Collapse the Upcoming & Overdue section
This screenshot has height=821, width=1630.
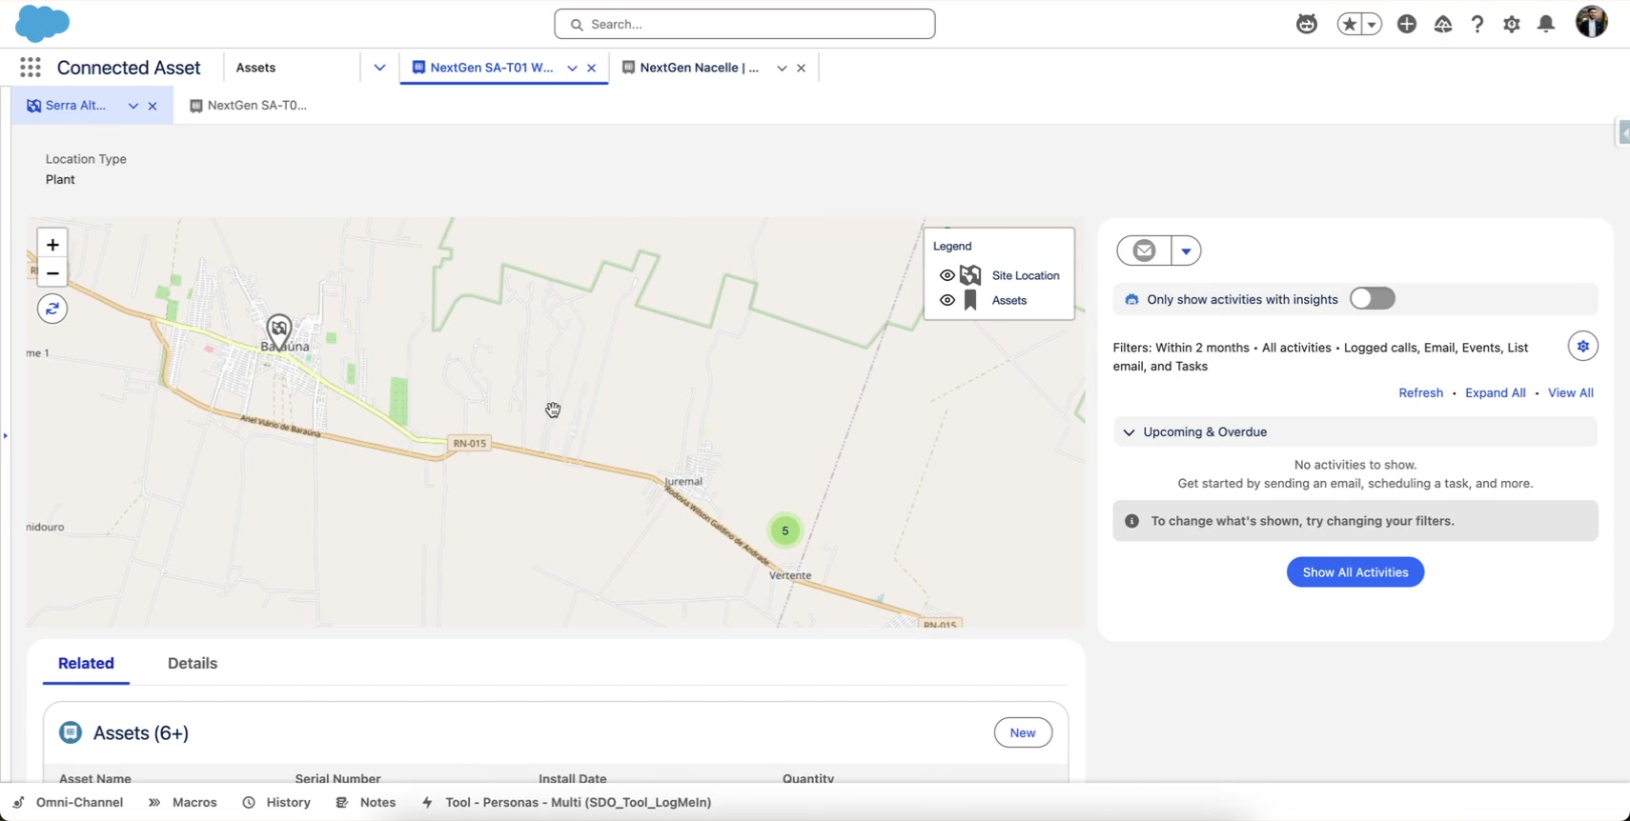click(1130, 432)
